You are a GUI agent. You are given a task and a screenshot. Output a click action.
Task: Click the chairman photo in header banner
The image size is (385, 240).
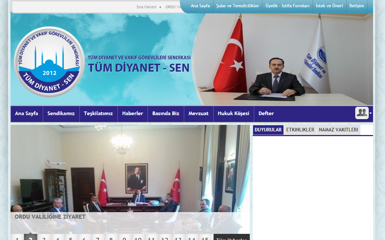point(277,76)
